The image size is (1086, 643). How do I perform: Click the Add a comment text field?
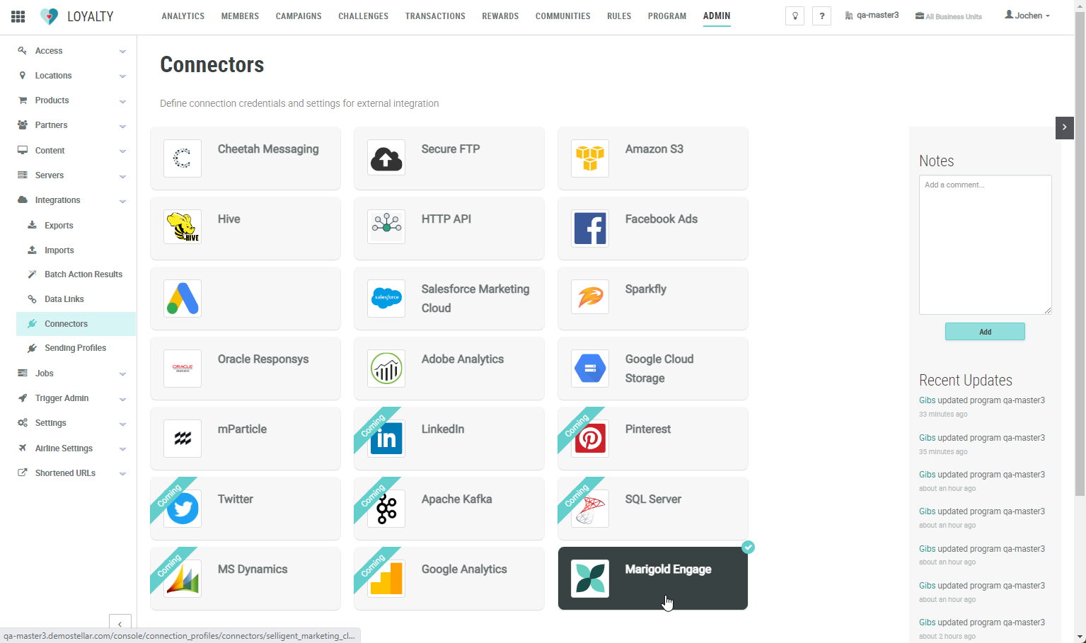985,244
